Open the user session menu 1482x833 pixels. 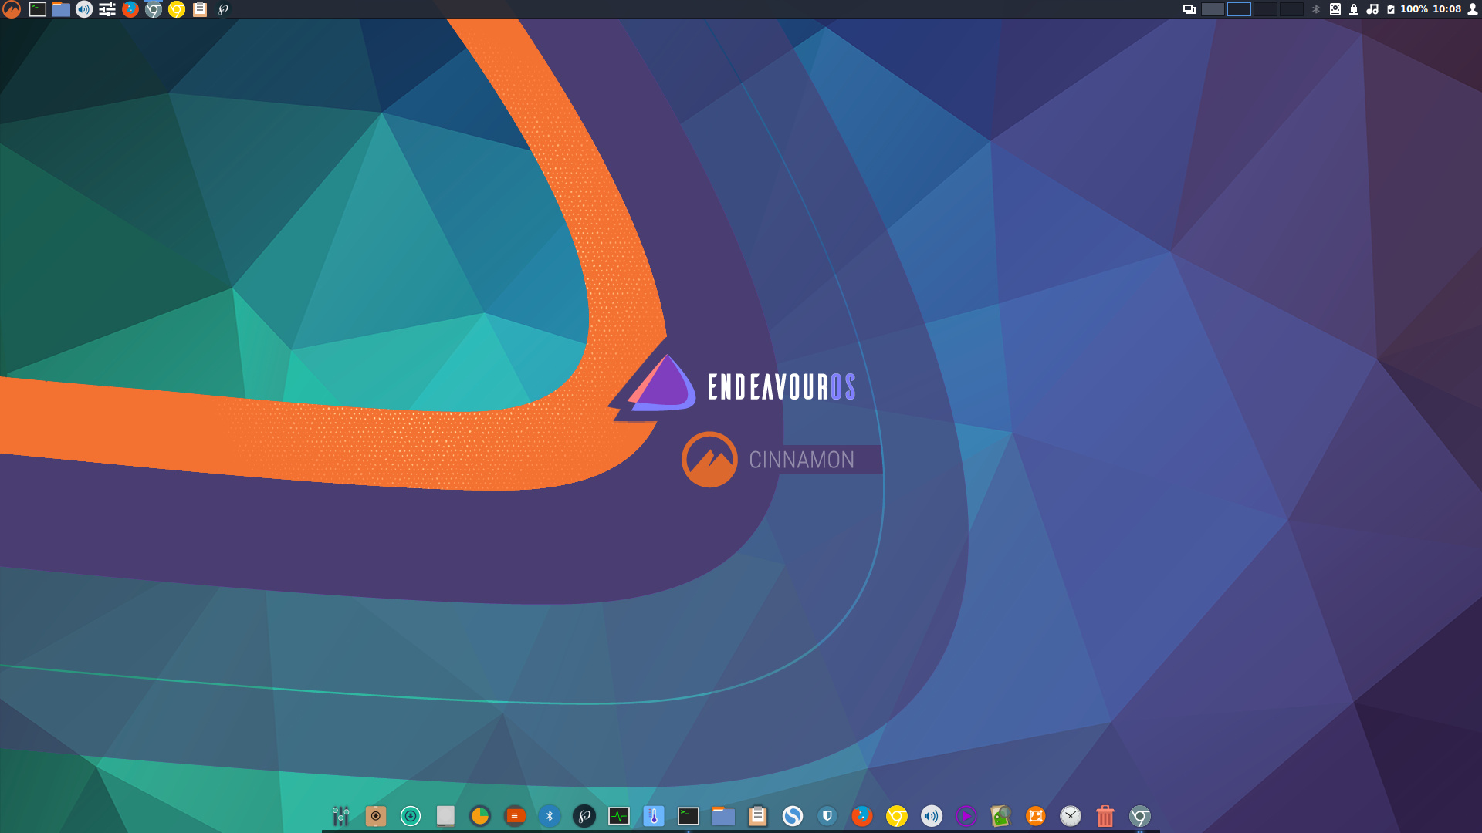[1472, 10]
